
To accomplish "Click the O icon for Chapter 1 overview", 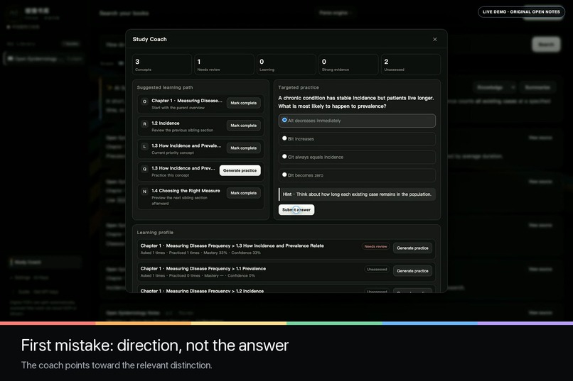I will click(x=144, y=101).
